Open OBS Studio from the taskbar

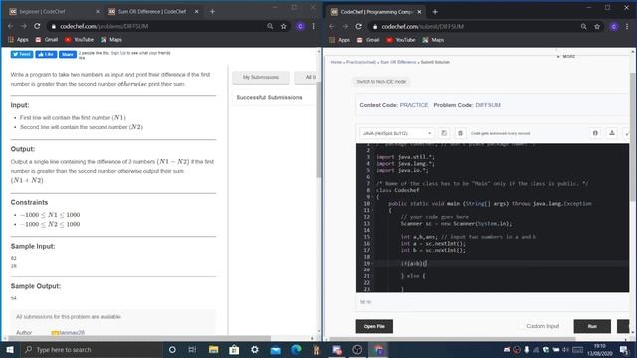(x=357, y=349)
